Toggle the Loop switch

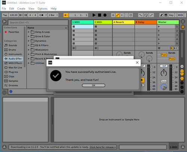pyautogui.click(x=146, y=15)
